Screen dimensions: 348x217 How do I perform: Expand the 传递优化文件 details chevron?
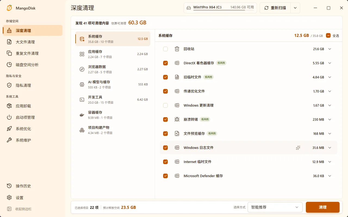(x=330, y=91)
